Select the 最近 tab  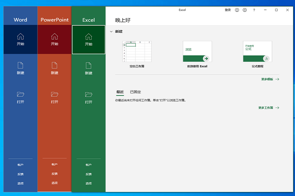[x=120, y=92]
